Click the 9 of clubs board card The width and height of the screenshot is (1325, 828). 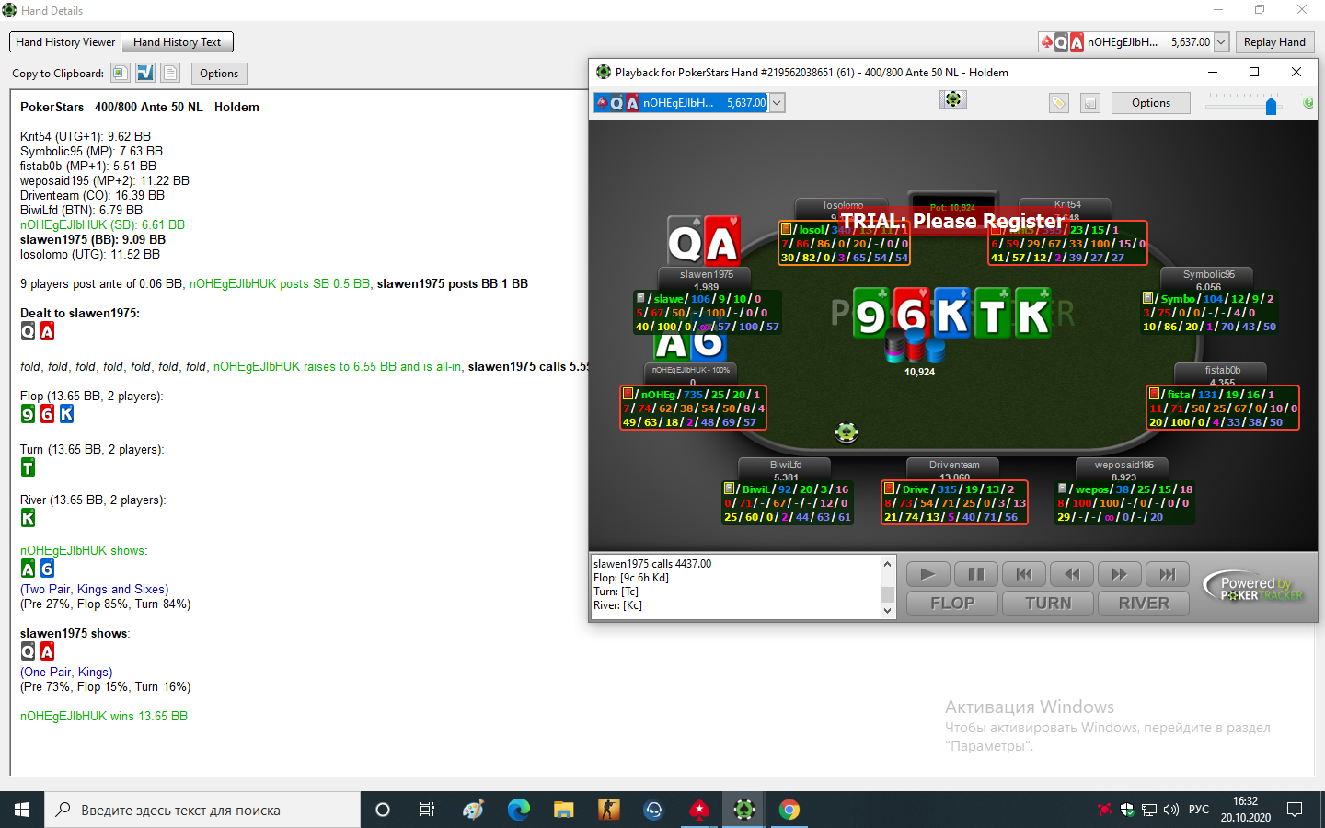point(870,313)
